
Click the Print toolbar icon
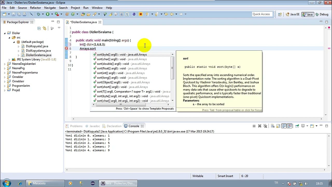[24, 14]
